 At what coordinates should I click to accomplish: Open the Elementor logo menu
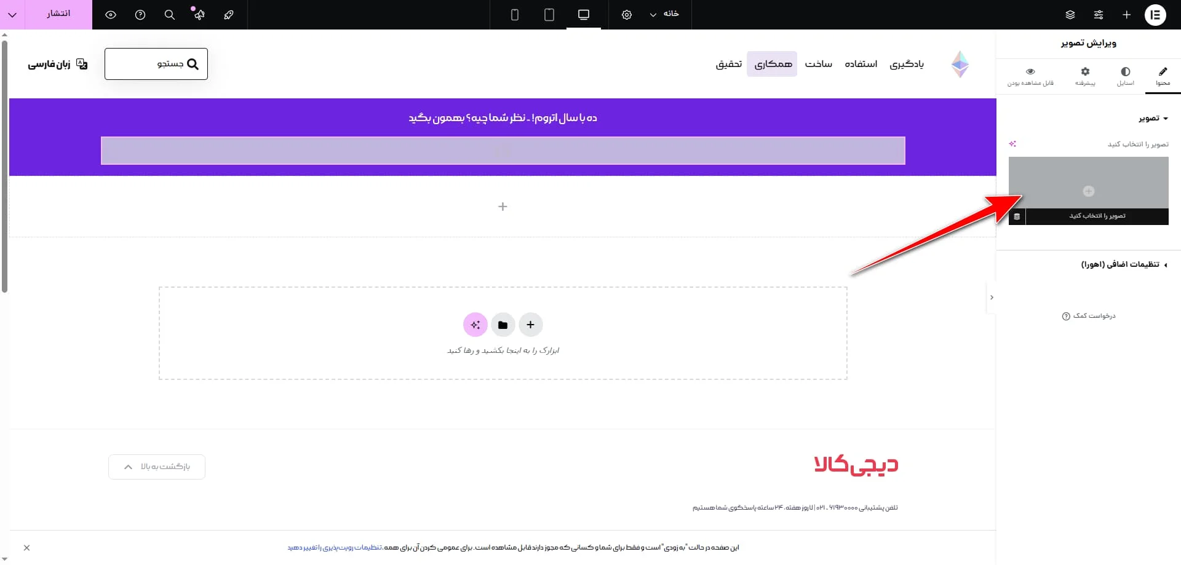1155,15
